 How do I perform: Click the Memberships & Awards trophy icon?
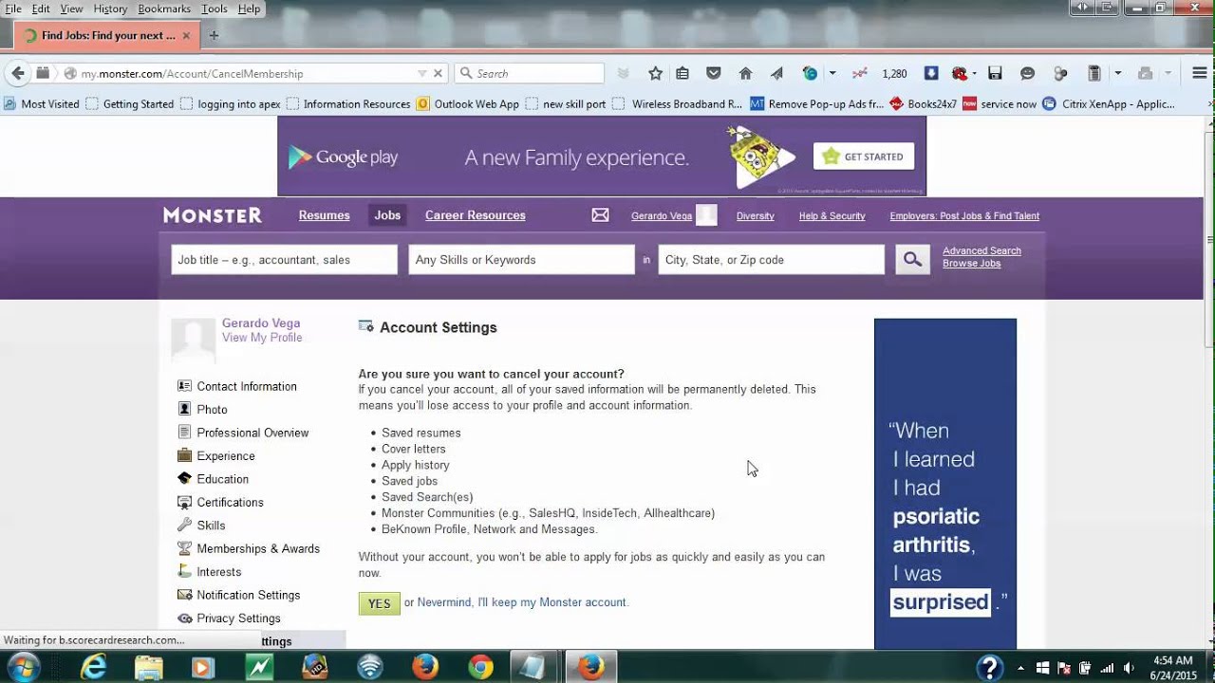[x=184, y=548]
